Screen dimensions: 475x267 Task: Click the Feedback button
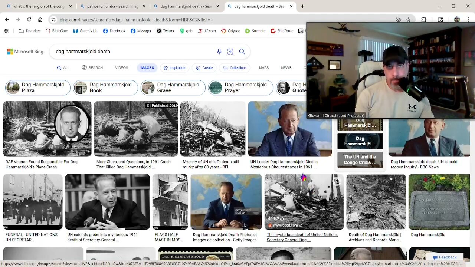tap(445, 257)
